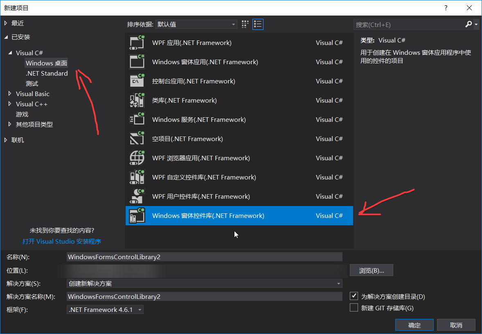This screenshot has width=482, height=334.
Task: Click the Windows 窗体控件库 template icon
Action: point(137,215)
